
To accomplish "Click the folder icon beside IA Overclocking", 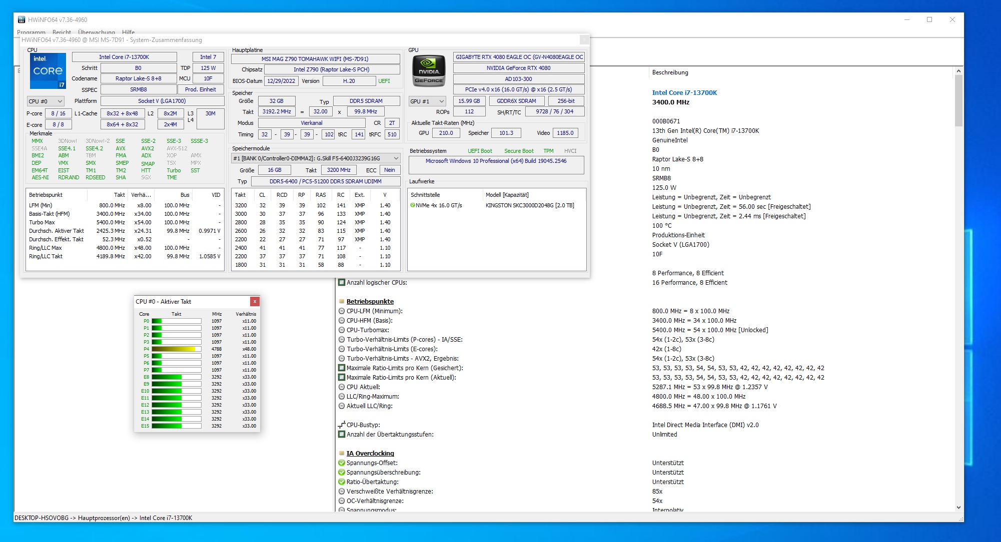I will point(342,454).
